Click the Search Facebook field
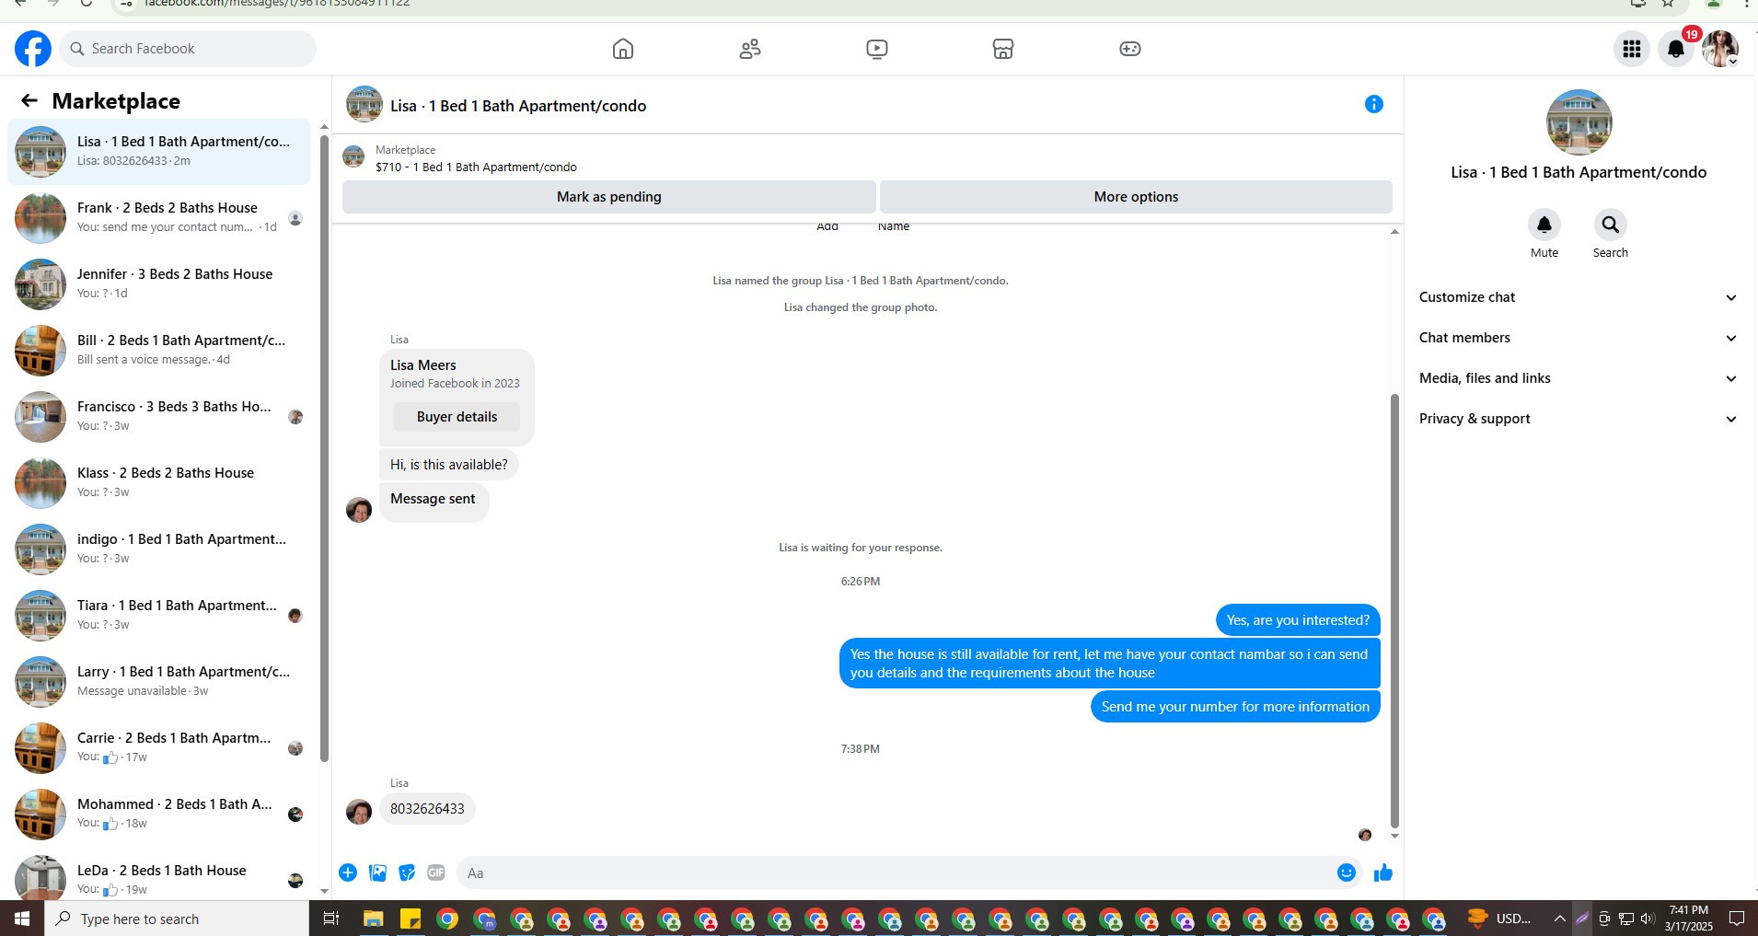This screenshot has width=1758, height=936. 188,49
